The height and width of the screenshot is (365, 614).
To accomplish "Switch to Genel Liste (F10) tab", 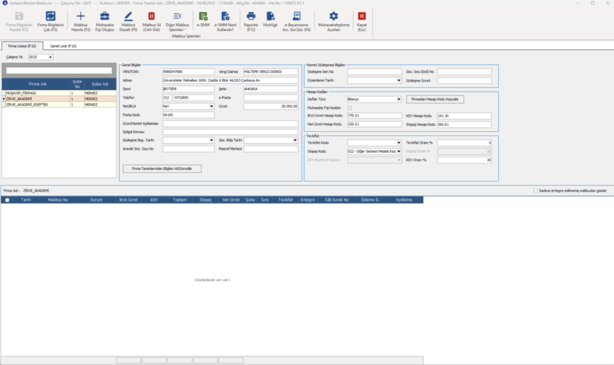I will [63, 46].
